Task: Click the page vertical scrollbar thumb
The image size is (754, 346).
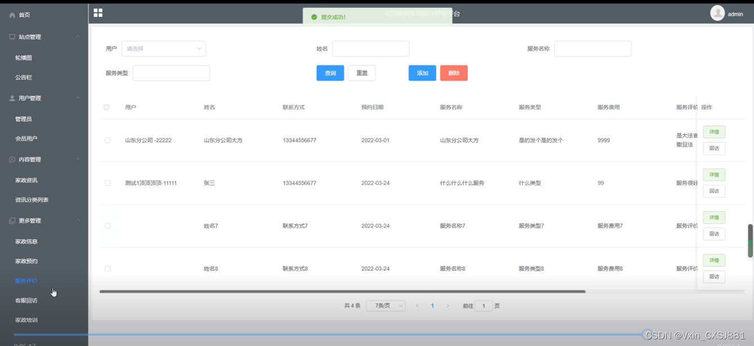Action: pyautogui.click(x=750, y=241)
